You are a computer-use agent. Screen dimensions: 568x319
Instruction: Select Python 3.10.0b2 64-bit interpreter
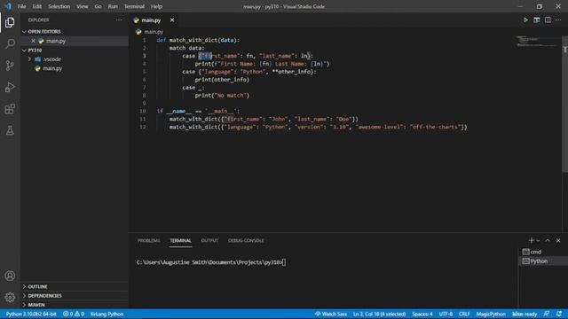31,314
